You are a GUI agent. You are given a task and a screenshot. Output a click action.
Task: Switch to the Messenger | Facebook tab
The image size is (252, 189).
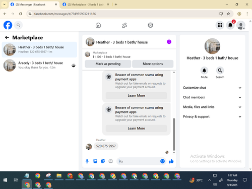(33, 5)
